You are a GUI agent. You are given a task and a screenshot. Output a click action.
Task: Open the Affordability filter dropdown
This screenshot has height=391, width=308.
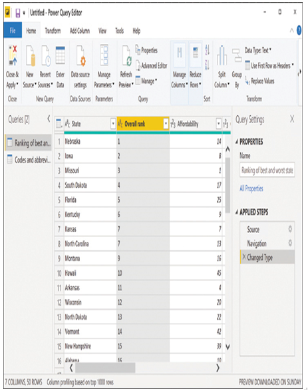[x=218, y=123]
